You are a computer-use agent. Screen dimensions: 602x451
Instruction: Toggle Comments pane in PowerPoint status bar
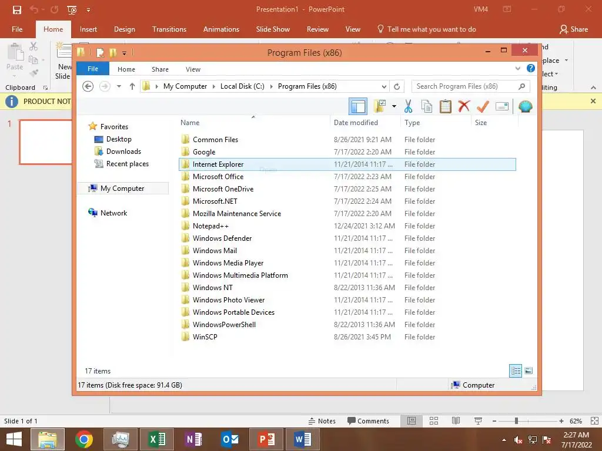(x=368, y=420)
